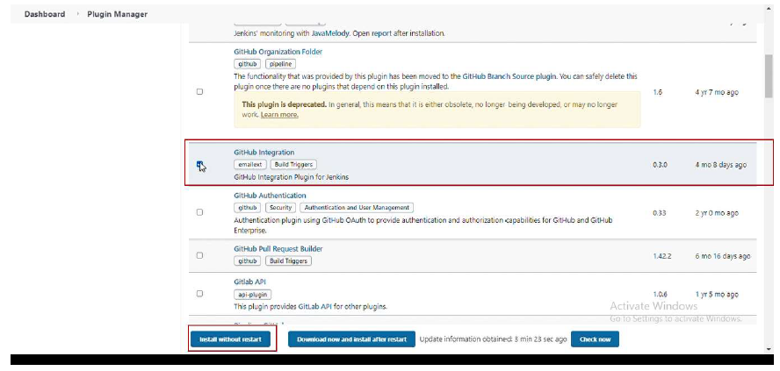Open the Dashboard breadcrumb link
Screen dimensions: 780x371
[x=45, y=14]
